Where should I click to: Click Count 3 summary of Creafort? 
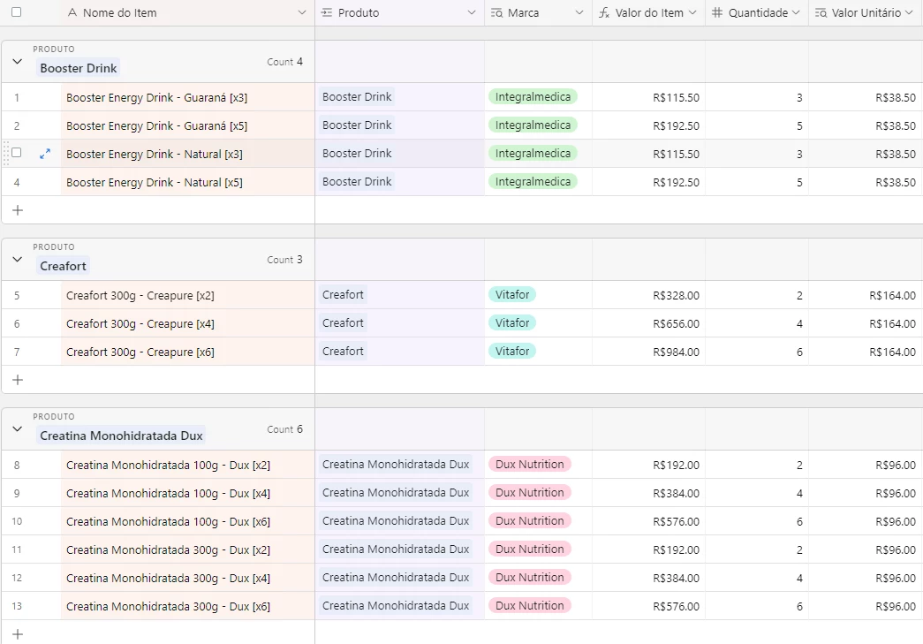[285, 260]
